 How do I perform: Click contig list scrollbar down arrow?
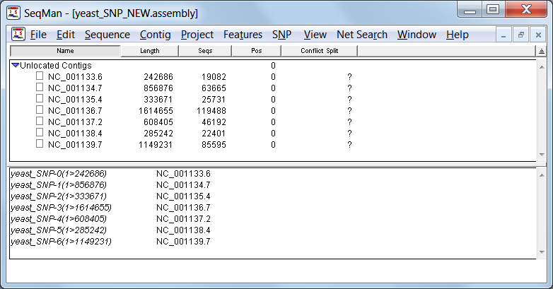pos(542,155)
